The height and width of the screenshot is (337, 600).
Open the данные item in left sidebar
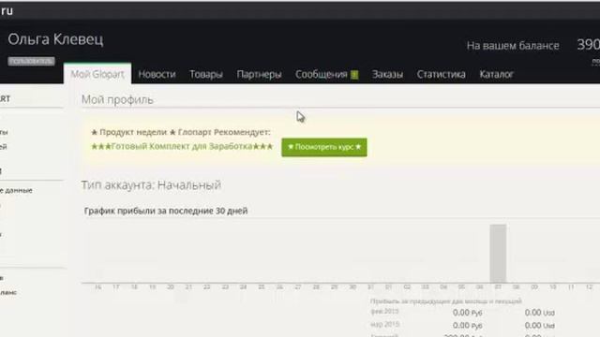[16, 190]
